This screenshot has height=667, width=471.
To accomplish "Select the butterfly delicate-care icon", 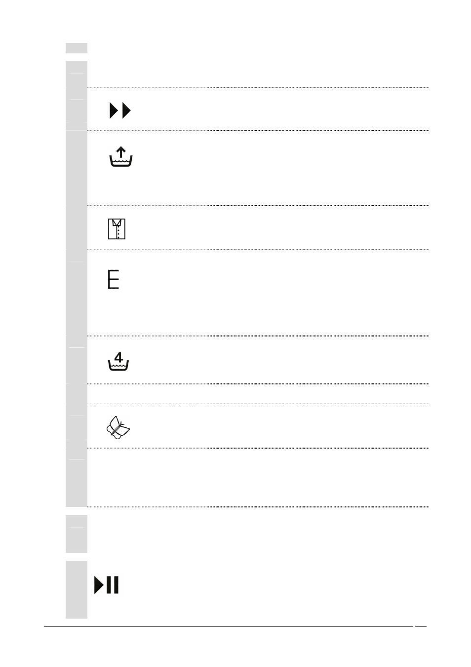I will [x=118, y=427].
